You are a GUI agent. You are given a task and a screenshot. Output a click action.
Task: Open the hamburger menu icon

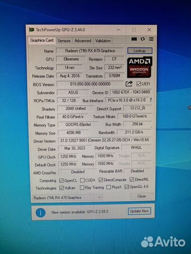[151, 39]
